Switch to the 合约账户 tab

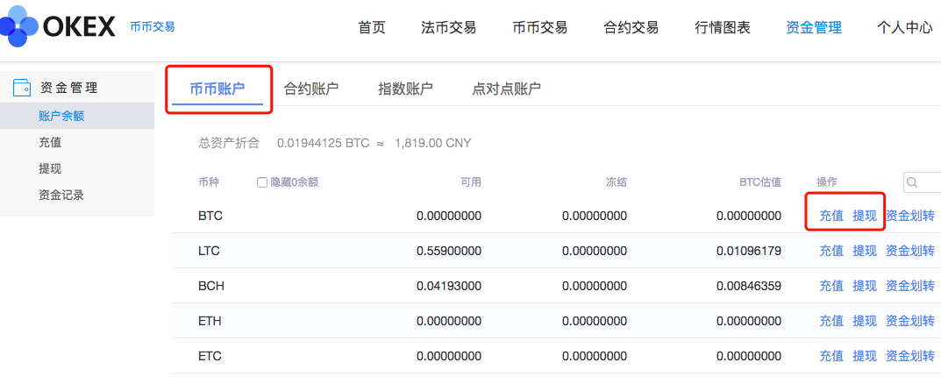click(310, 89)
